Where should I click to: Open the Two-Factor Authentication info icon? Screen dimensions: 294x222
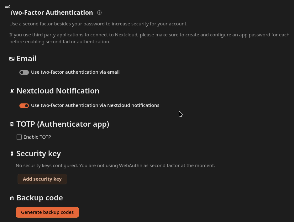pos(99,13)
